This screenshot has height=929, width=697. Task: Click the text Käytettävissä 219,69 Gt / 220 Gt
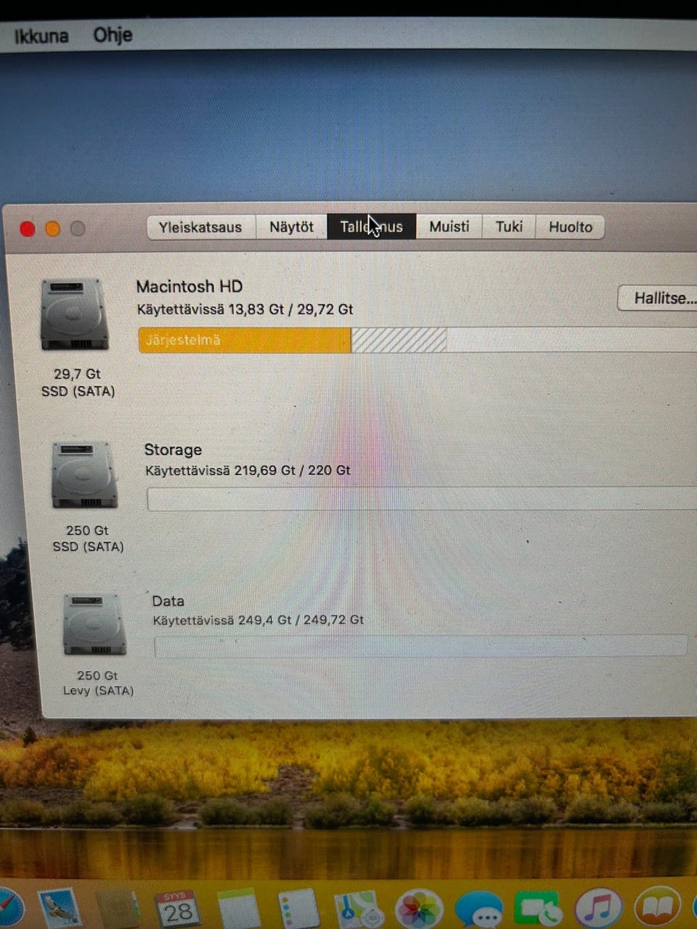tap(248, 470)
